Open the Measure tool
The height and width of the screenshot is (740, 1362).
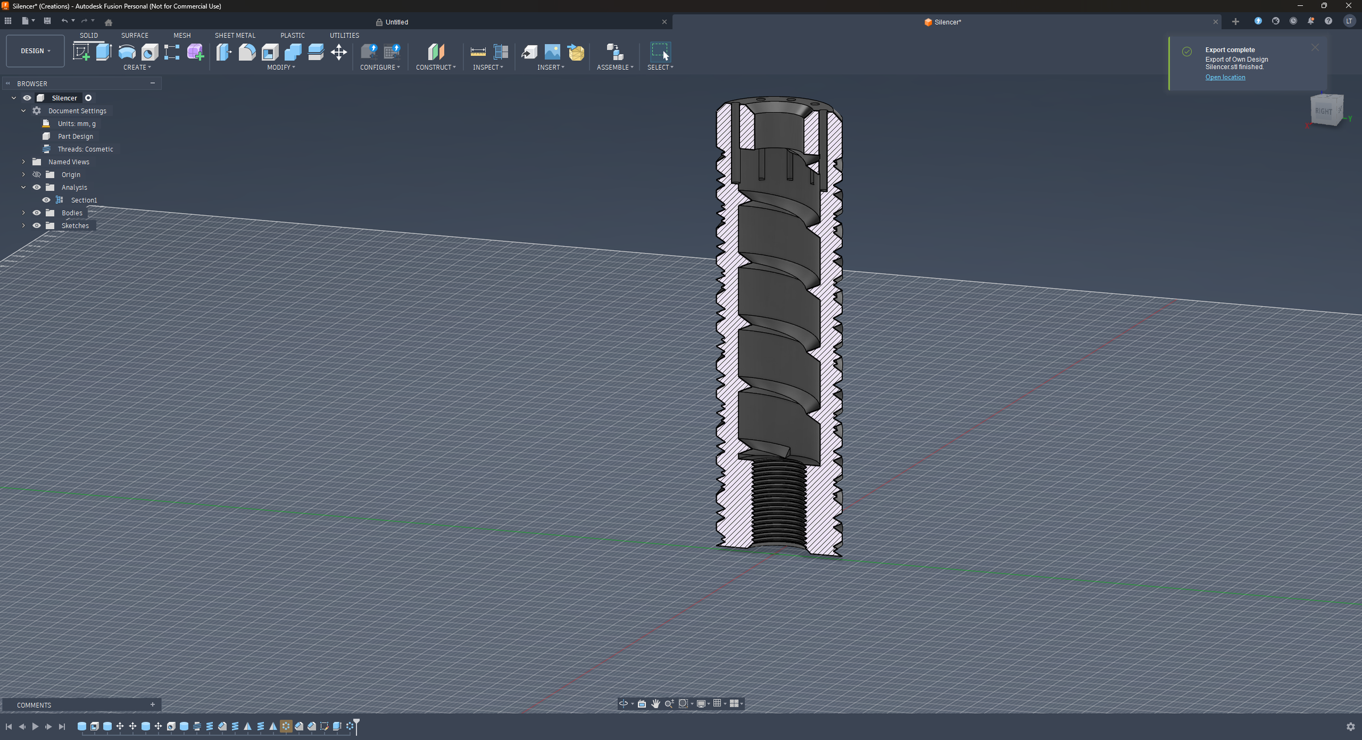tap(478, 52)
